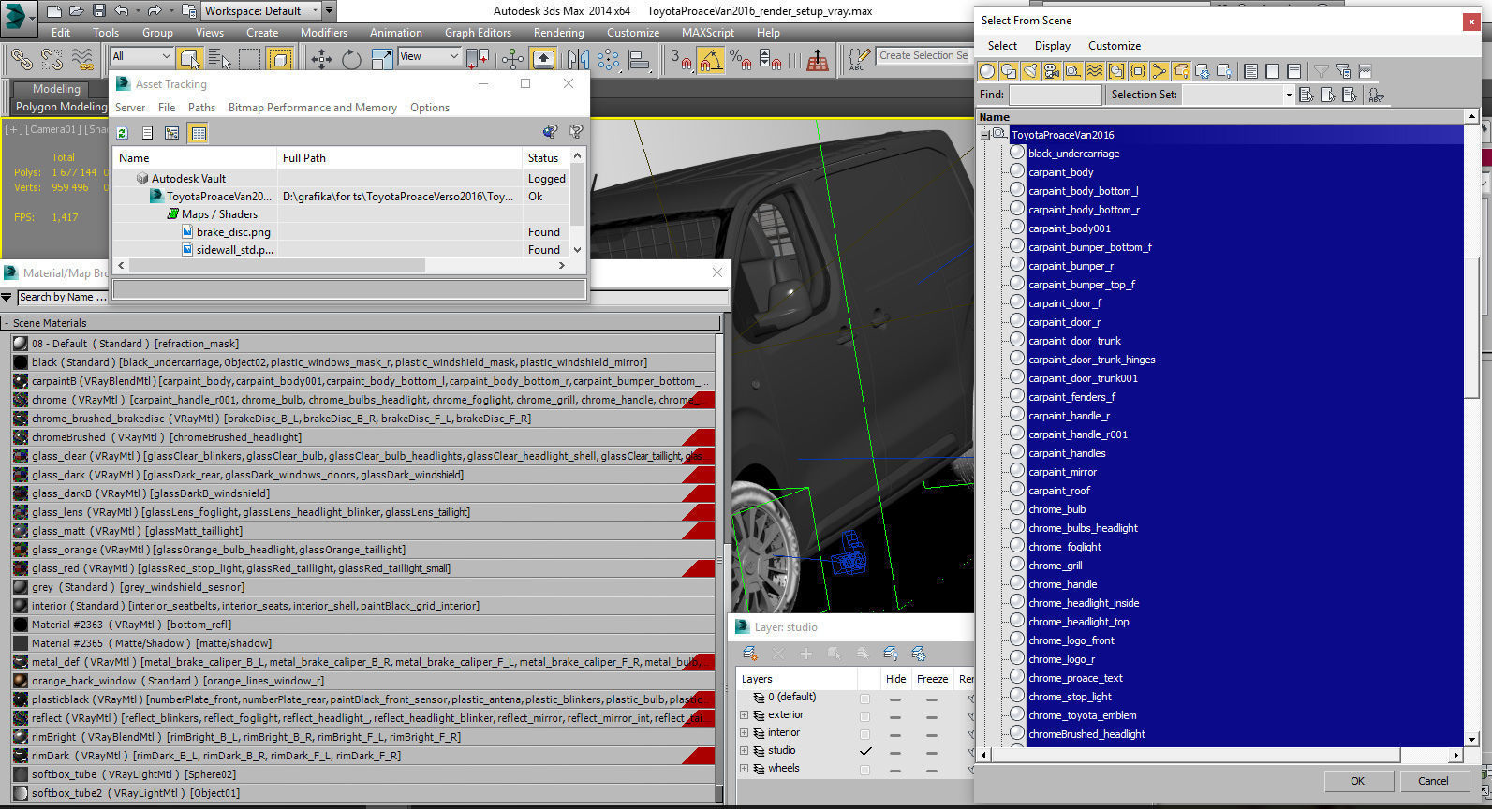This screenshot has height=809, width=1492.
Task: Open Select by Name tool in main toolbar
Action: coord(219,59)
